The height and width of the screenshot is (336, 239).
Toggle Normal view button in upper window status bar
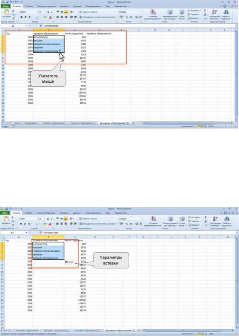(198, 127)
